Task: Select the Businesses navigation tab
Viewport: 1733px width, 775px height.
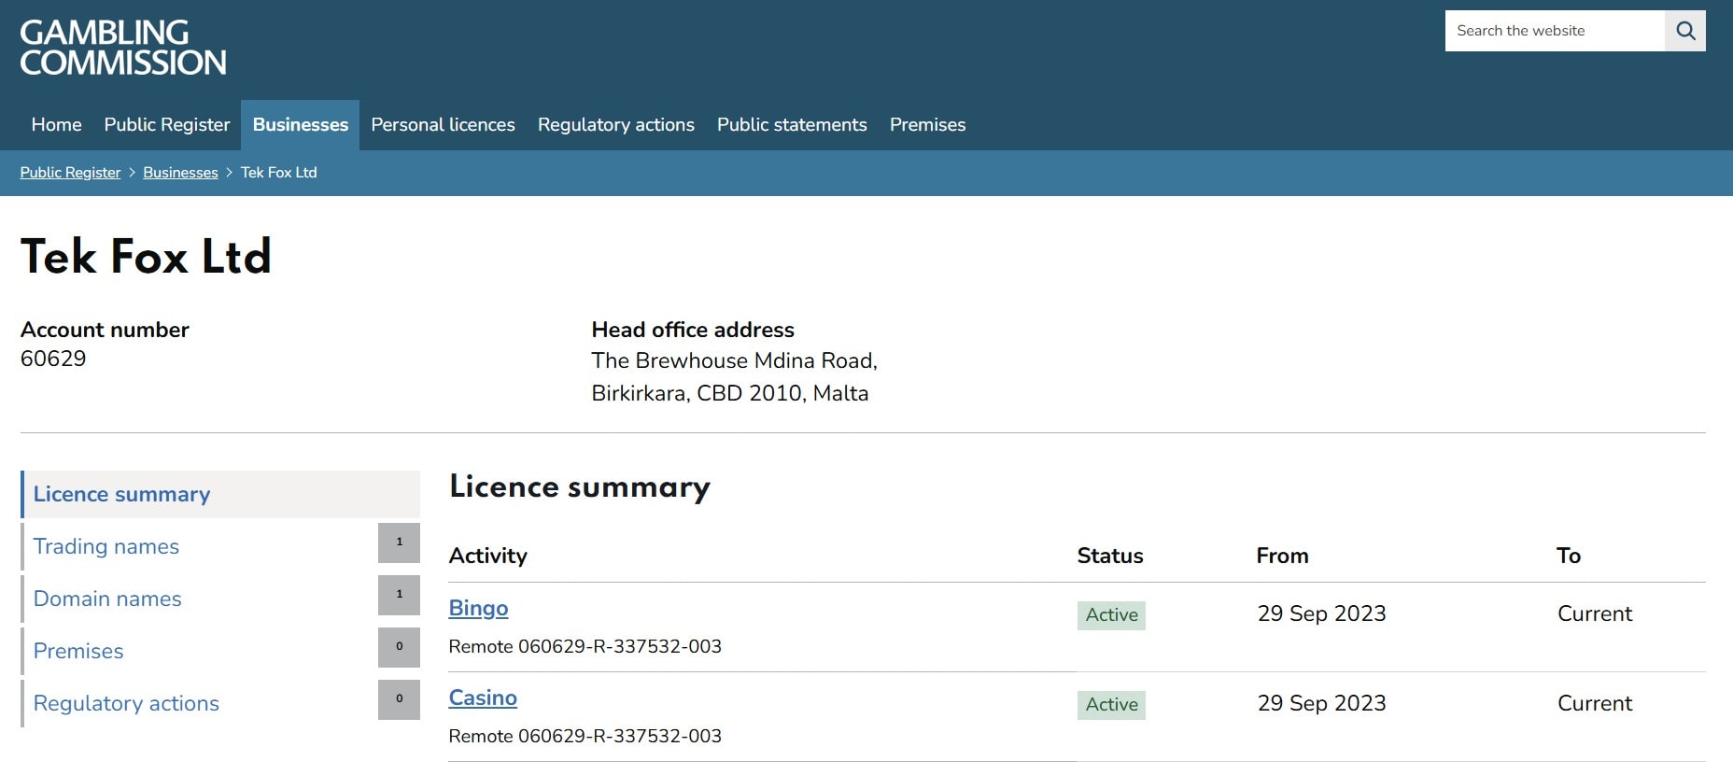Action: [300, 125]
